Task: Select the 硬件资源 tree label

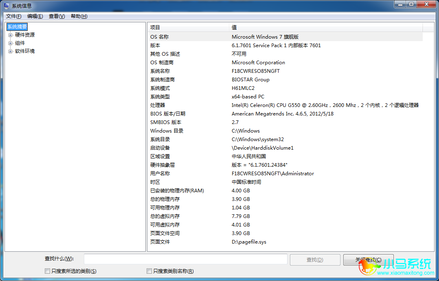Action: [25, 35]
